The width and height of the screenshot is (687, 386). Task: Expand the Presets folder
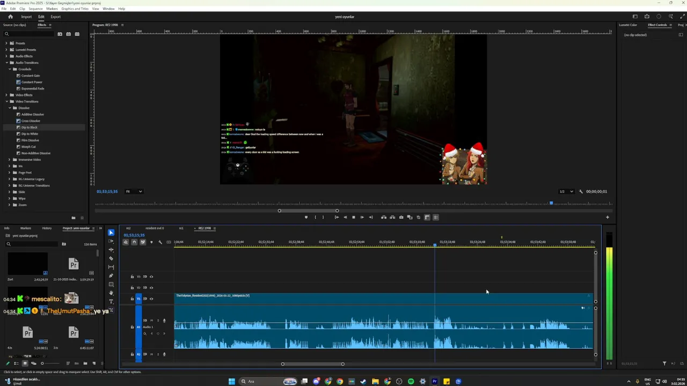pyautogui.click(x=6, y=43)
